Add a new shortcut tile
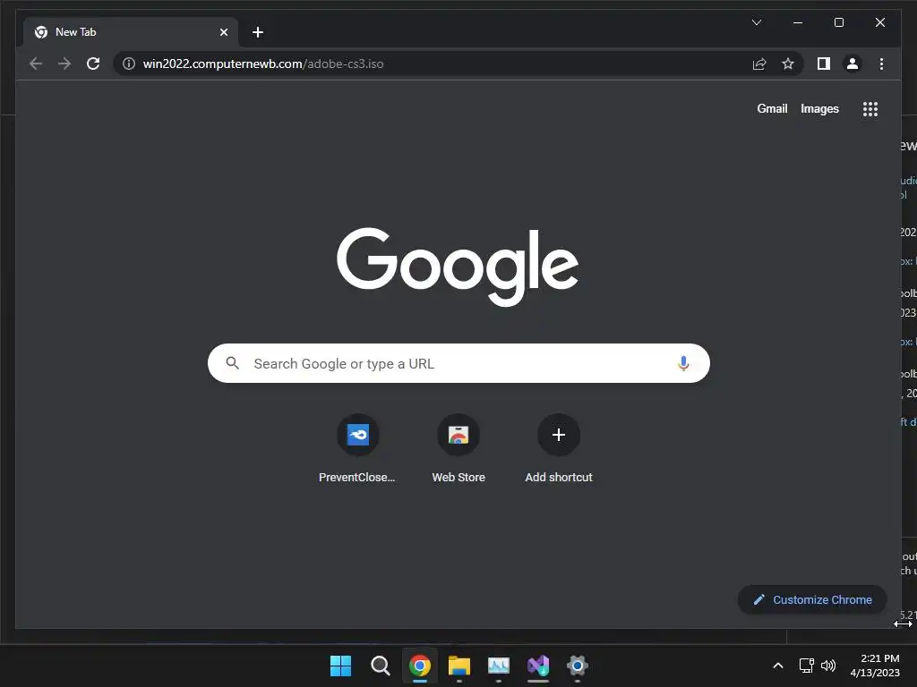 (x=559, y=449)
